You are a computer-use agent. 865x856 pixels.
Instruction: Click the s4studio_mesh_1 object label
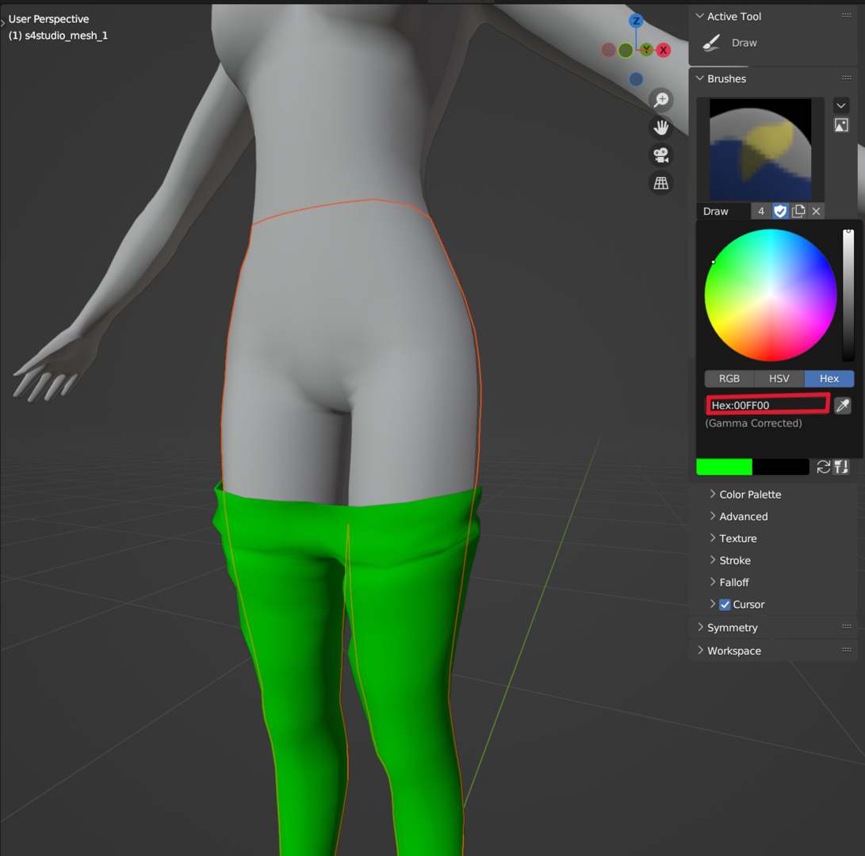click(66, 36)
